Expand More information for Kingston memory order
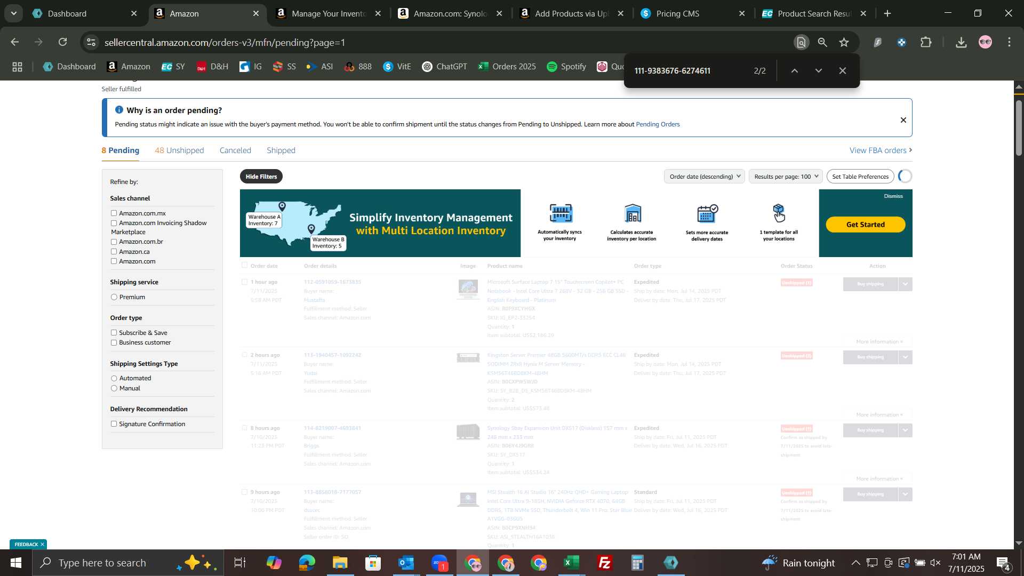This screenshot has width=1024, height=576. click(879, 415)
